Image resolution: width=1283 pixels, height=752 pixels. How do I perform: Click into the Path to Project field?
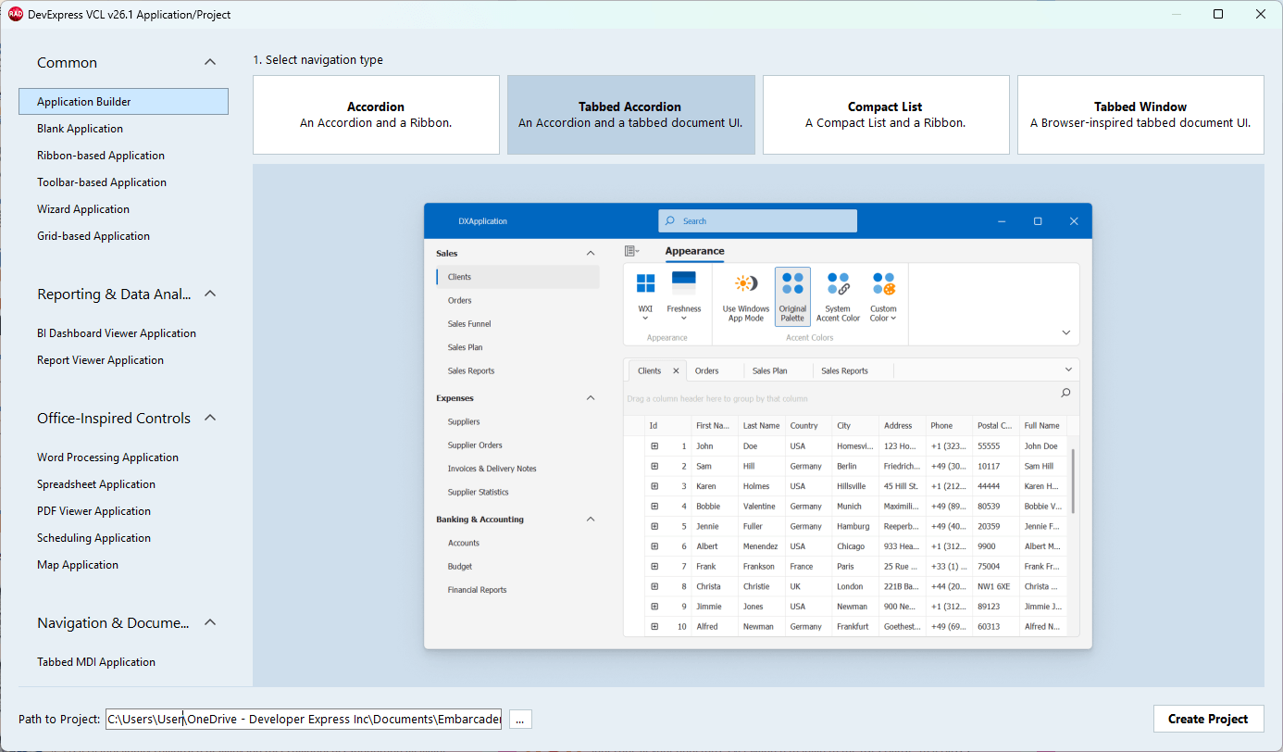pos(304,720)
